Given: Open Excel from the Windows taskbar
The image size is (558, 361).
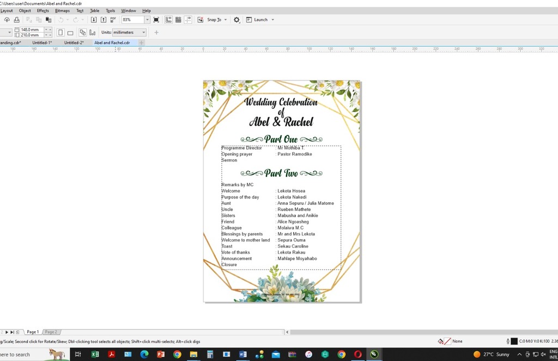Looking at the screenshot, I should [x=95, y=354].
